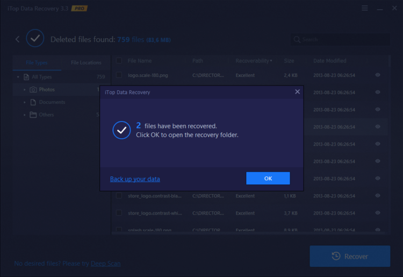The height and width of the screenshot is (277, 403).
Task: Expand the Documents category arrow
Action: pyautogui.click(x=25, y=102)
